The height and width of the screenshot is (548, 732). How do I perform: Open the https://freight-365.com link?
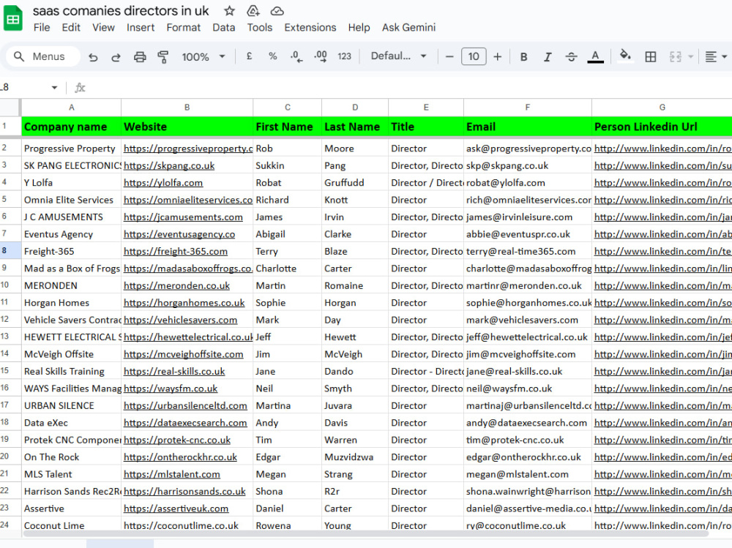[x=176, y=252]
